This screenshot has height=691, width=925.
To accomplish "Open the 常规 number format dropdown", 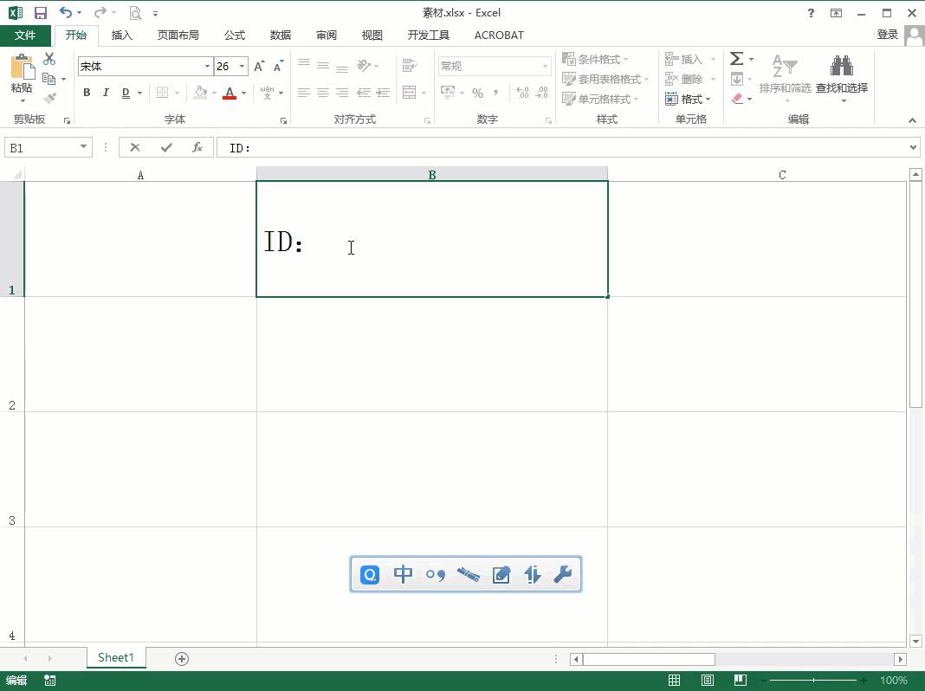I will (545, 66).
